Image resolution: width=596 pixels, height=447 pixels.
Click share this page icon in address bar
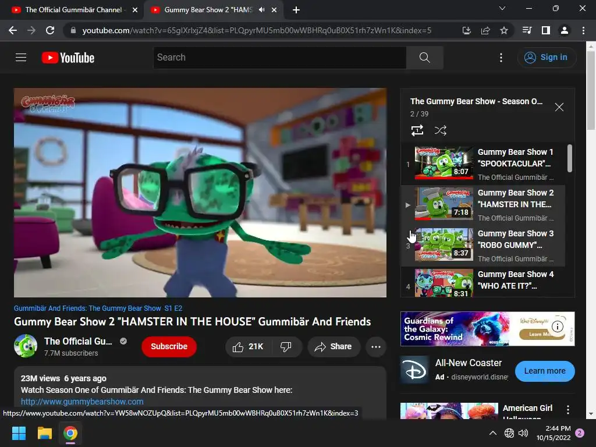(485, 30)
